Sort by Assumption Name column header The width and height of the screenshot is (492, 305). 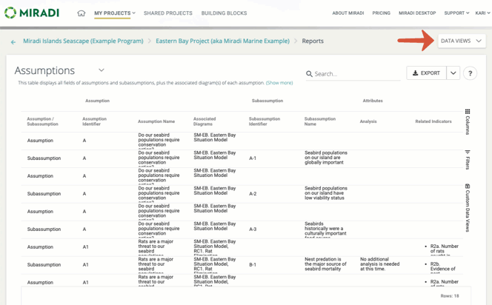pos(156,121)
